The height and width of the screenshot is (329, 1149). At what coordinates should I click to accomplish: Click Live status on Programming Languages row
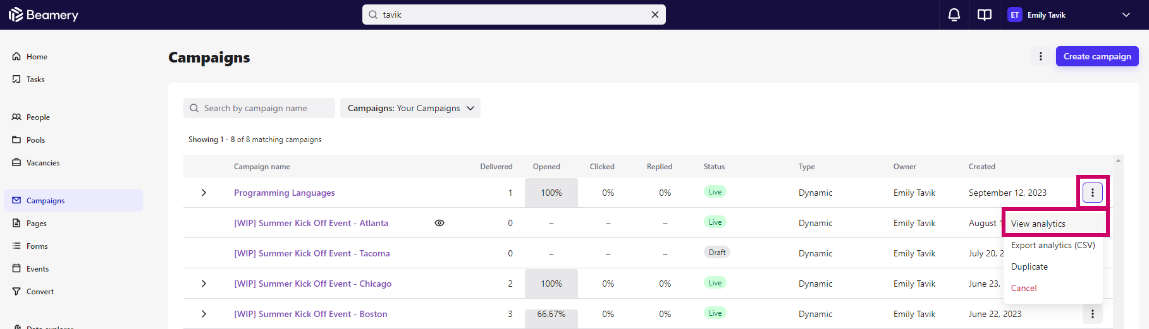pyautogui.click(x=715, y=192)
